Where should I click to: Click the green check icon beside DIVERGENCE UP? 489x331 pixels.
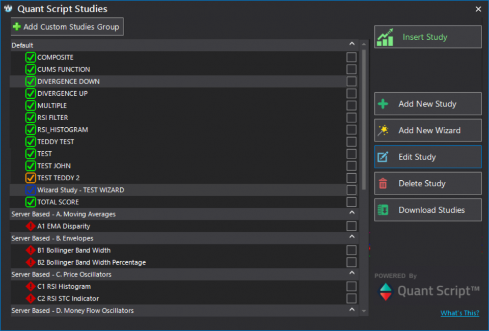(x=30, y=94)
